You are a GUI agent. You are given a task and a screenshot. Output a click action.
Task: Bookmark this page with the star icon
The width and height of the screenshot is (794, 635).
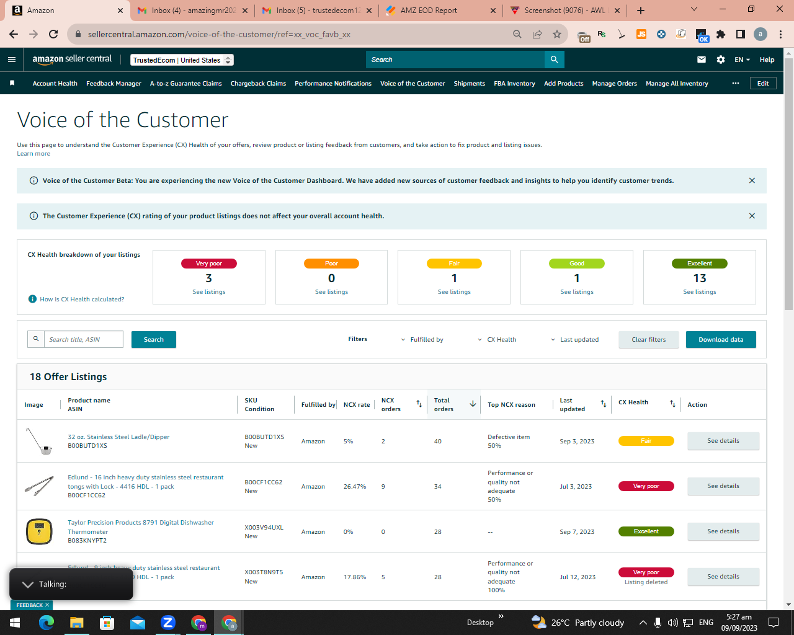[x=557, y=34]
